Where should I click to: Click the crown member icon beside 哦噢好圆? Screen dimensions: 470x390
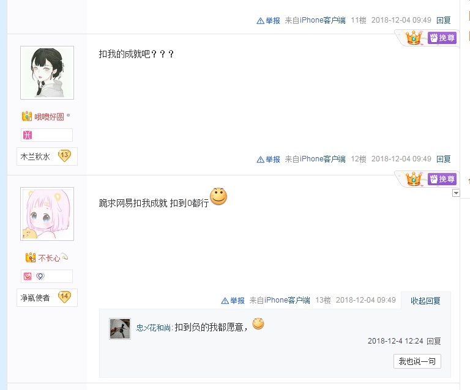[x=27, y=116]
